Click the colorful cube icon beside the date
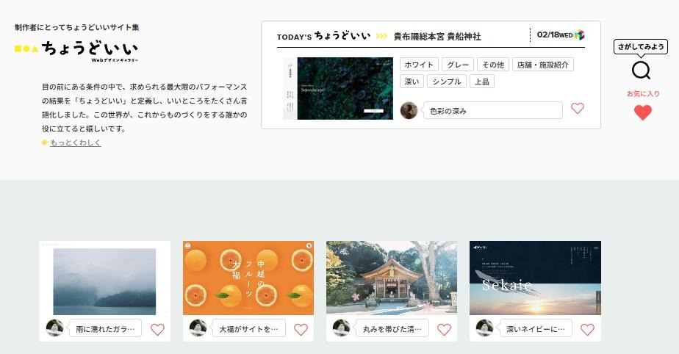Viewport: 679px width, 354px height. pos(580,35)
